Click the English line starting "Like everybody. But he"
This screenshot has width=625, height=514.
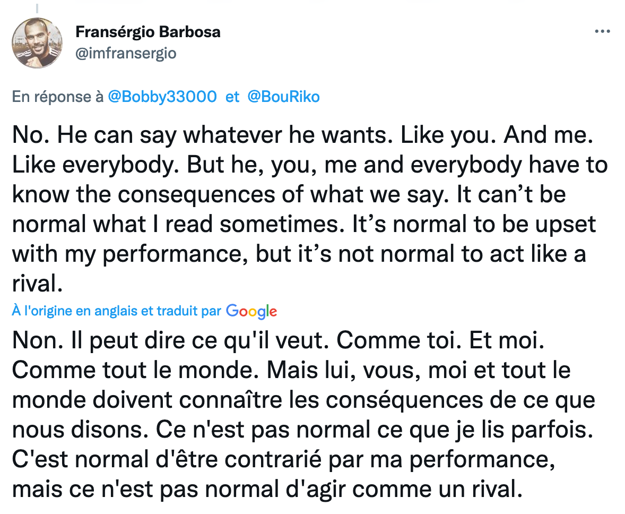(x=310, y=165)
